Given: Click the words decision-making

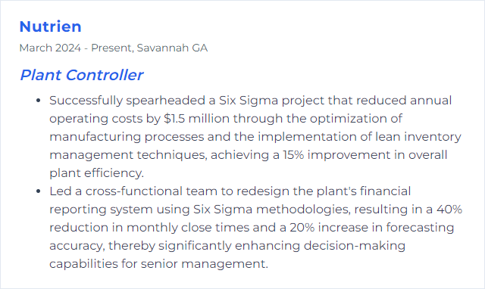Looking at the screenshot, I should coord(355,246).
